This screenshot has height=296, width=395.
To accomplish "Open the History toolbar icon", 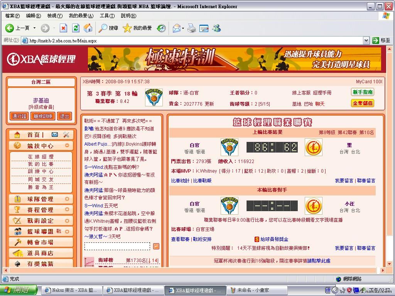I will coord(161,28).
